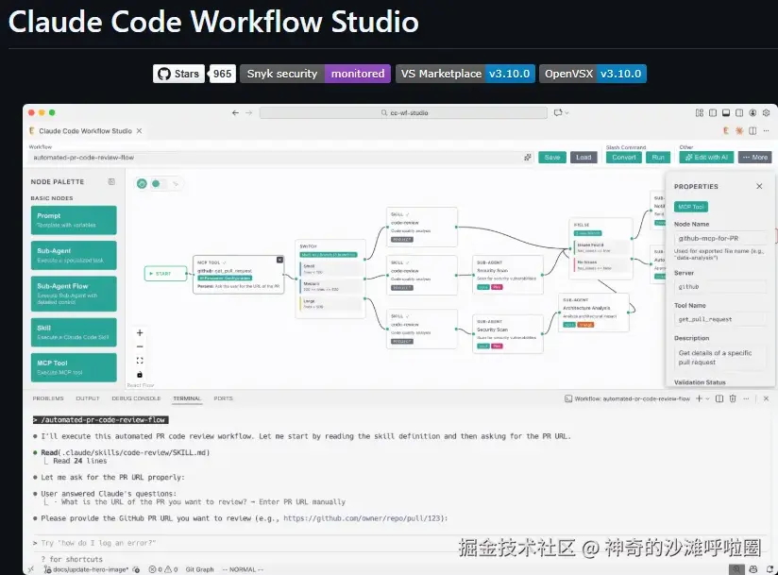Screen dimensions: 778x575
Task: Open the More menu
Action: pyautogui.click(x=754, y=158)
